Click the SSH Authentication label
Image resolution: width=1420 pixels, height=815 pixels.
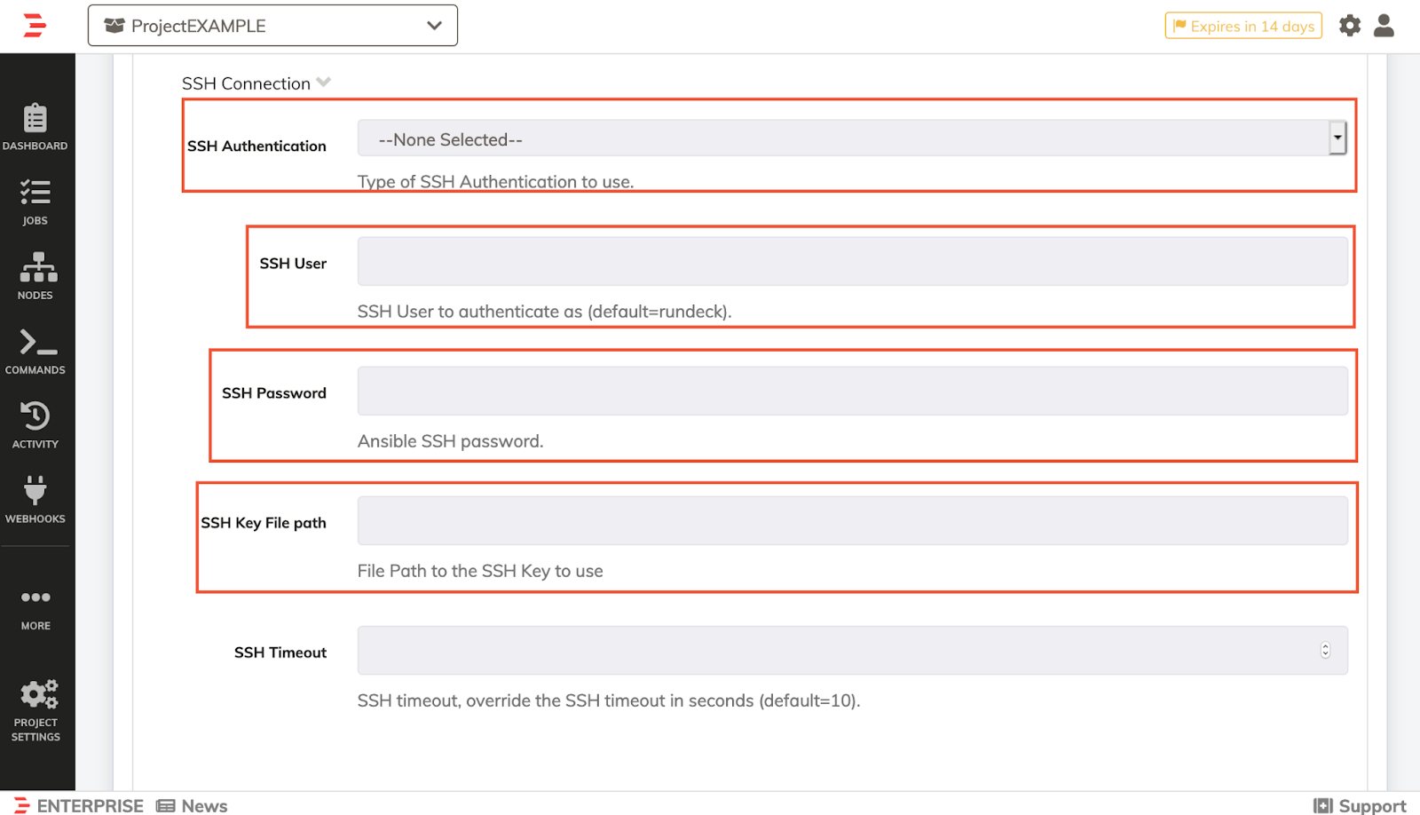pos(256,146)
